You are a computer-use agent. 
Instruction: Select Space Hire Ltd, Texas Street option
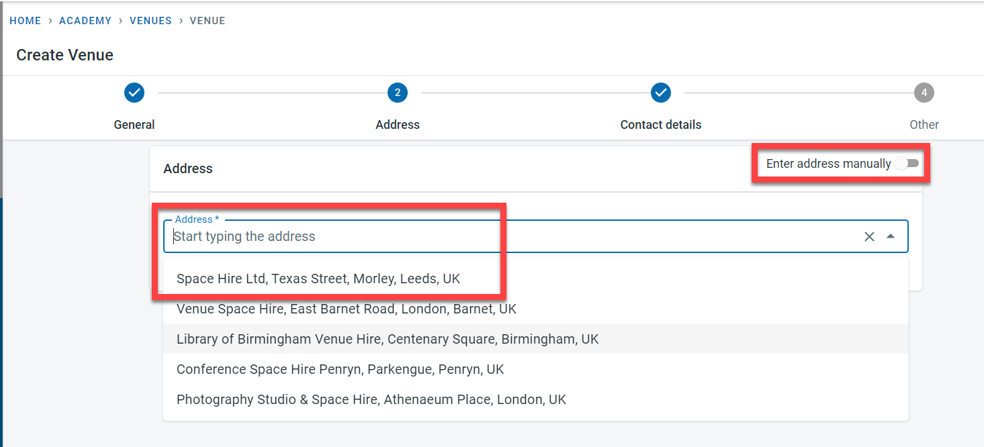[318, 279]
